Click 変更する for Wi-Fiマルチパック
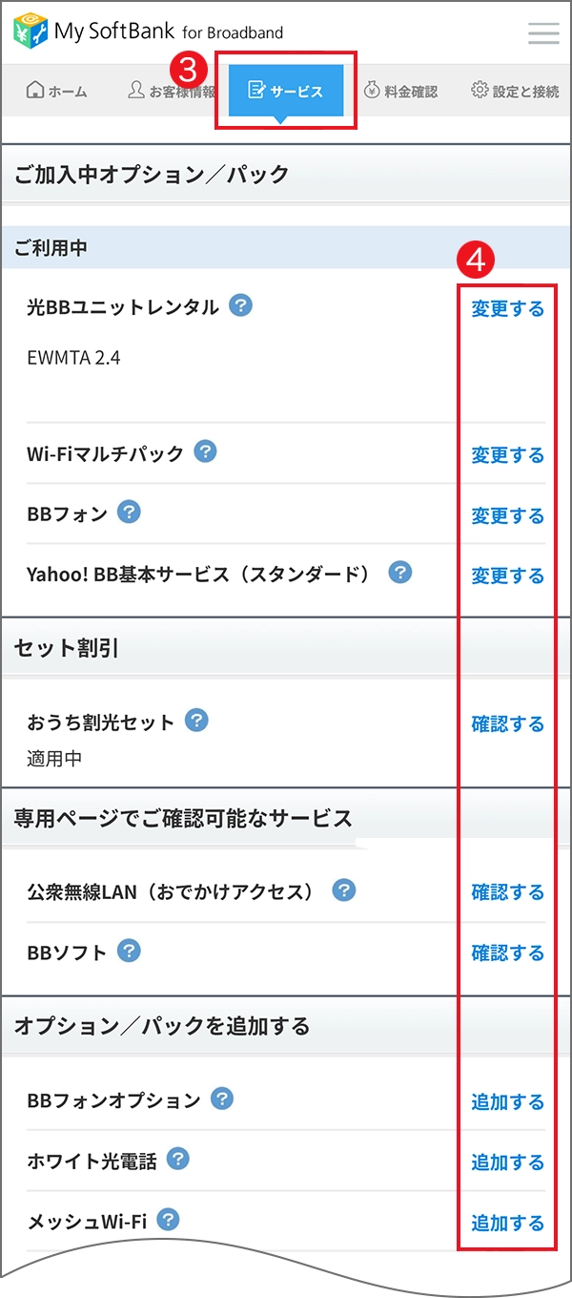 [x=507, y=455]
